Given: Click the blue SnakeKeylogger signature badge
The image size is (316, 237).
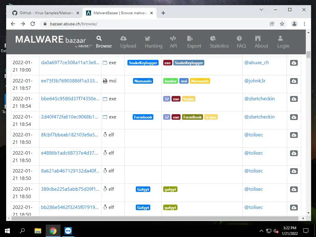Looking at the screenshot, I should 143,63.
